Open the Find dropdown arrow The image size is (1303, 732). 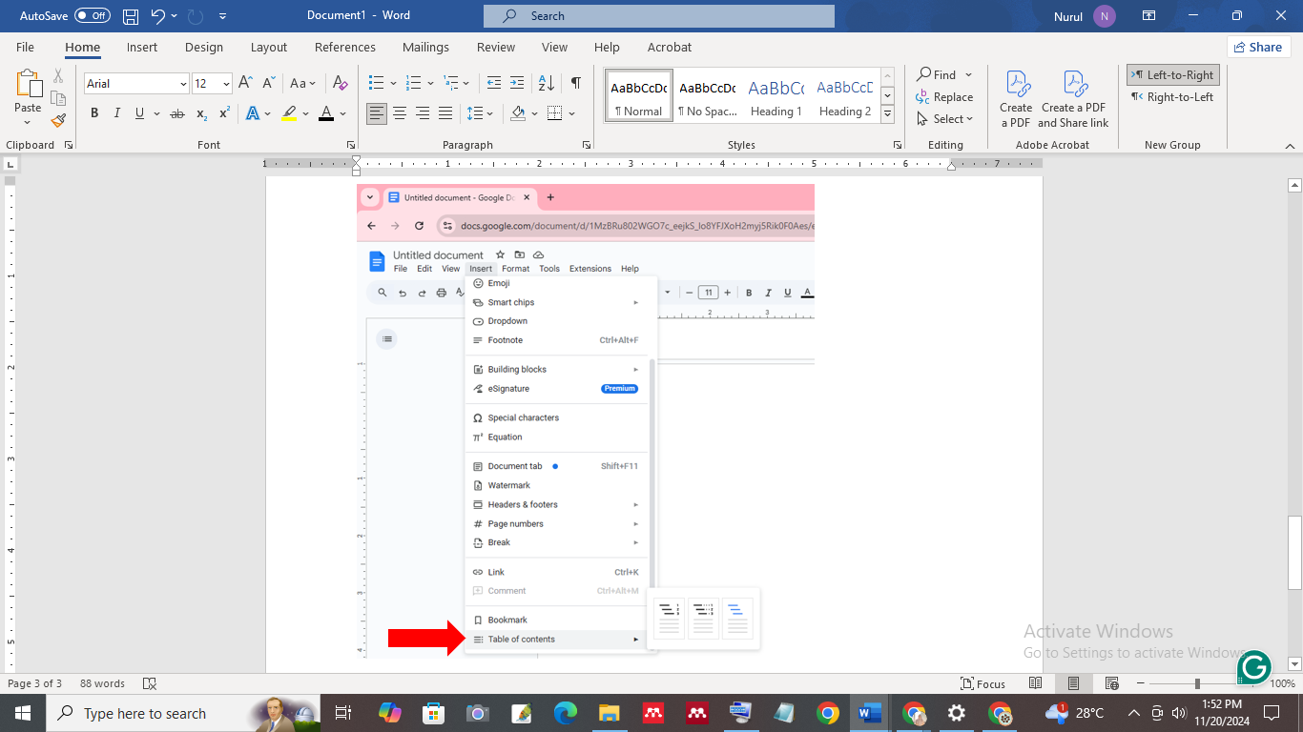click(968, 74)
